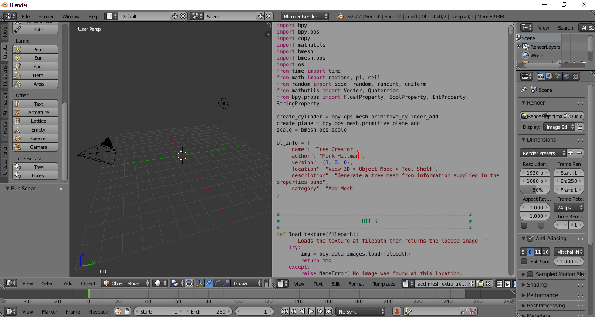
Task: Enable the Sampled Motion Blur checkbox
Action: click(530, 274)
